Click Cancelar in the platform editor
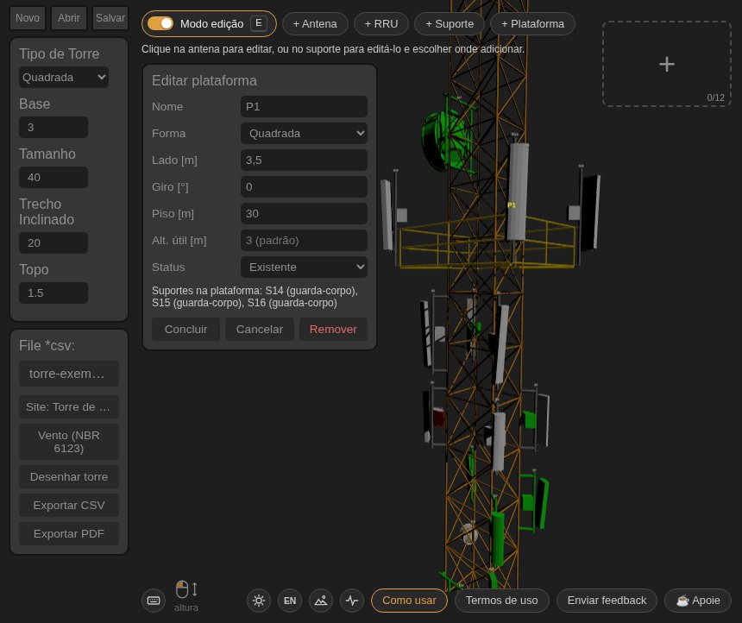 tap(260, 329)
